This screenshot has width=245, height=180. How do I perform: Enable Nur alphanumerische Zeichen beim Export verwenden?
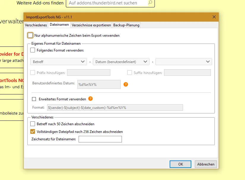pos(30,35)
